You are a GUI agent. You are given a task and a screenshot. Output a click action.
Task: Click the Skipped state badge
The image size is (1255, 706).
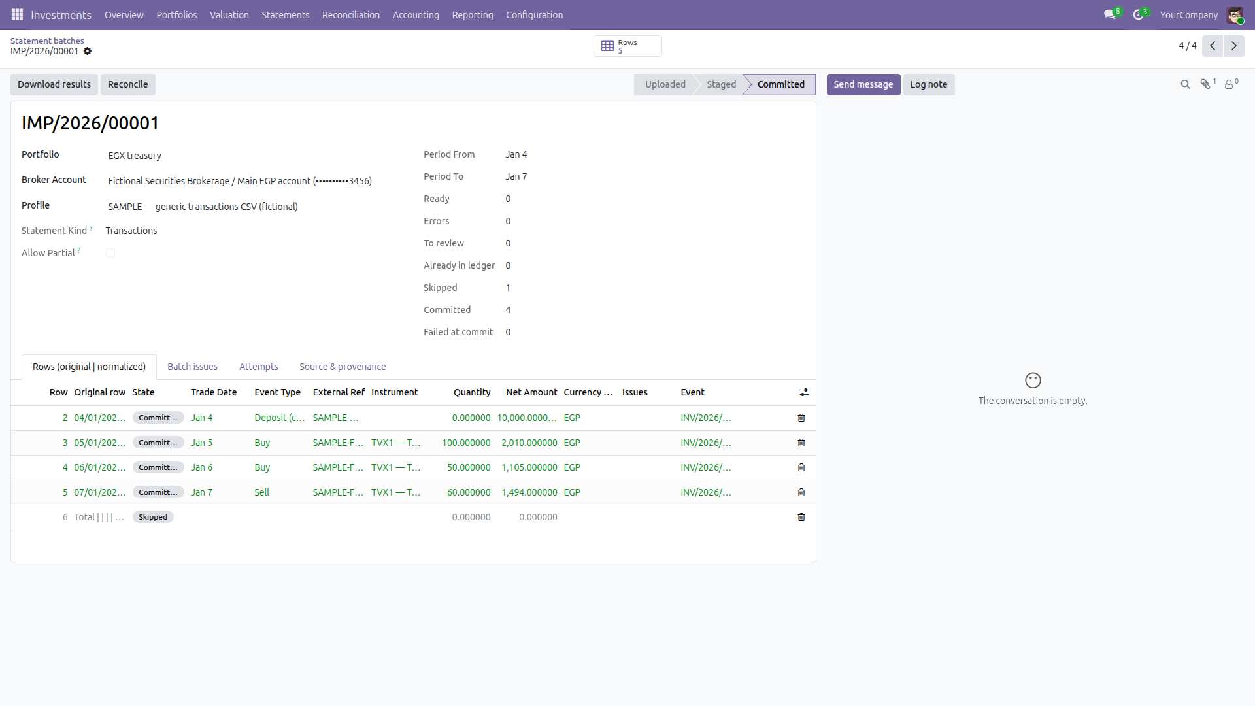(x=153, y=517)
